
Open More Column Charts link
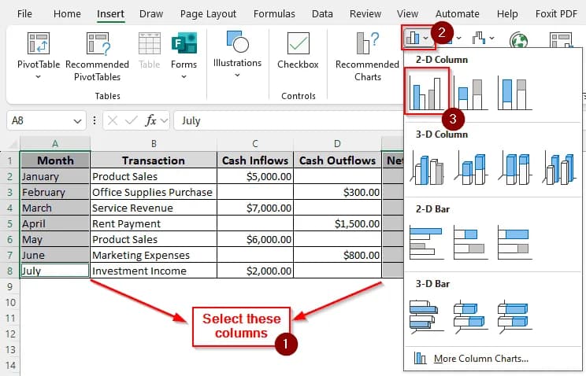click(481, 359)
